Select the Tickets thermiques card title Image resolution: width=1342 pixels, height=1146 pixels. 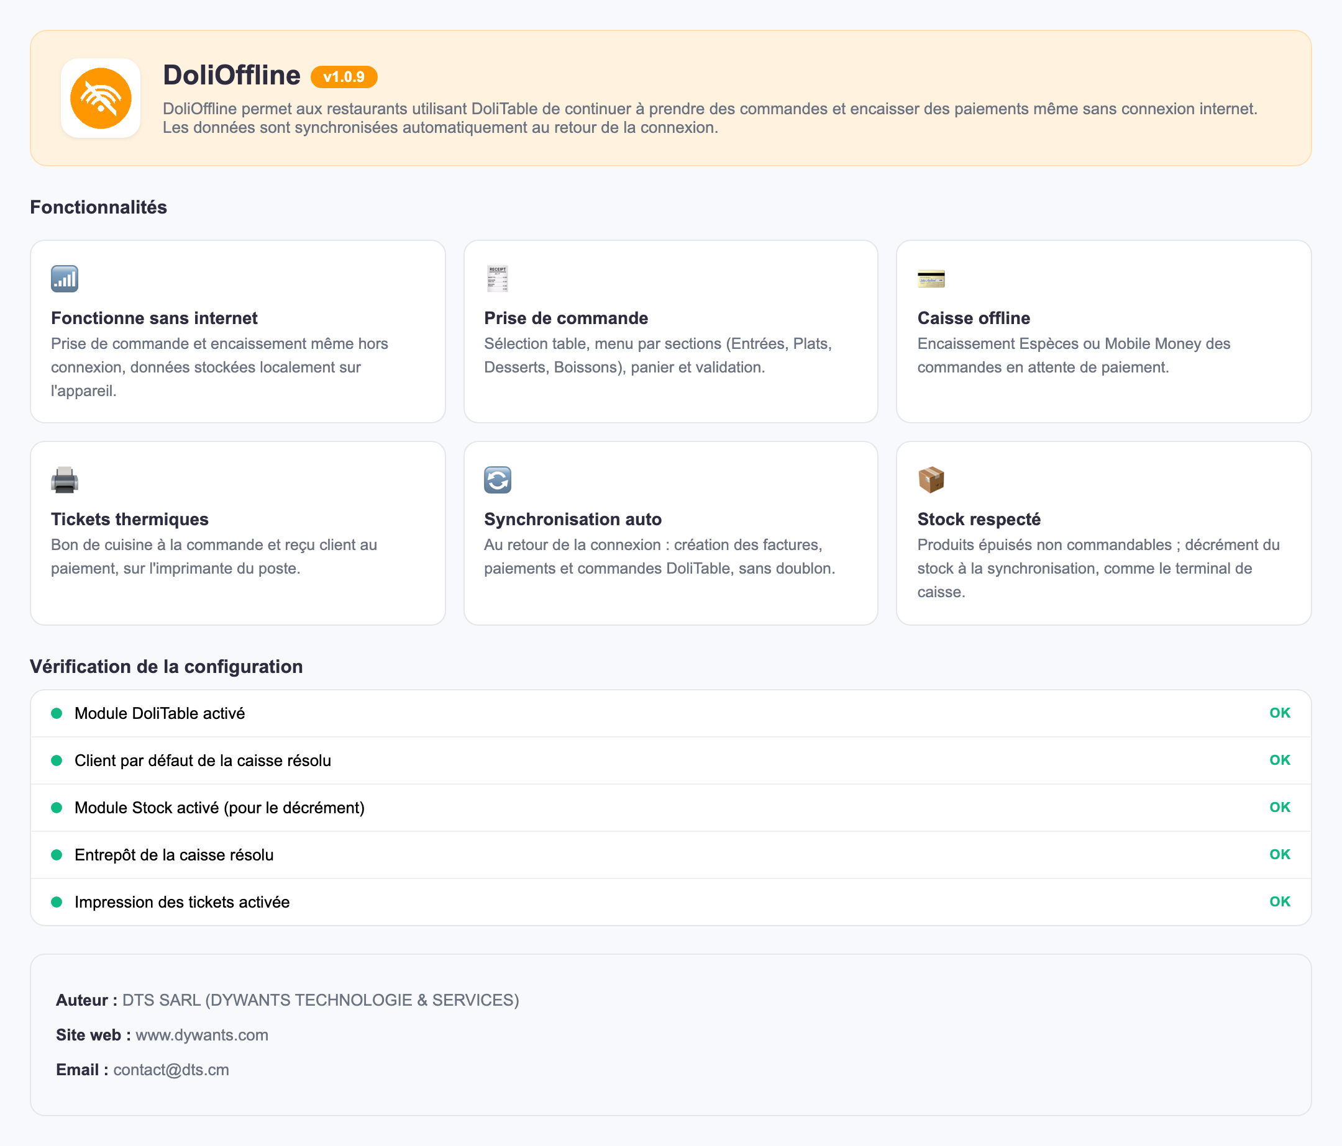pos(129,520)
